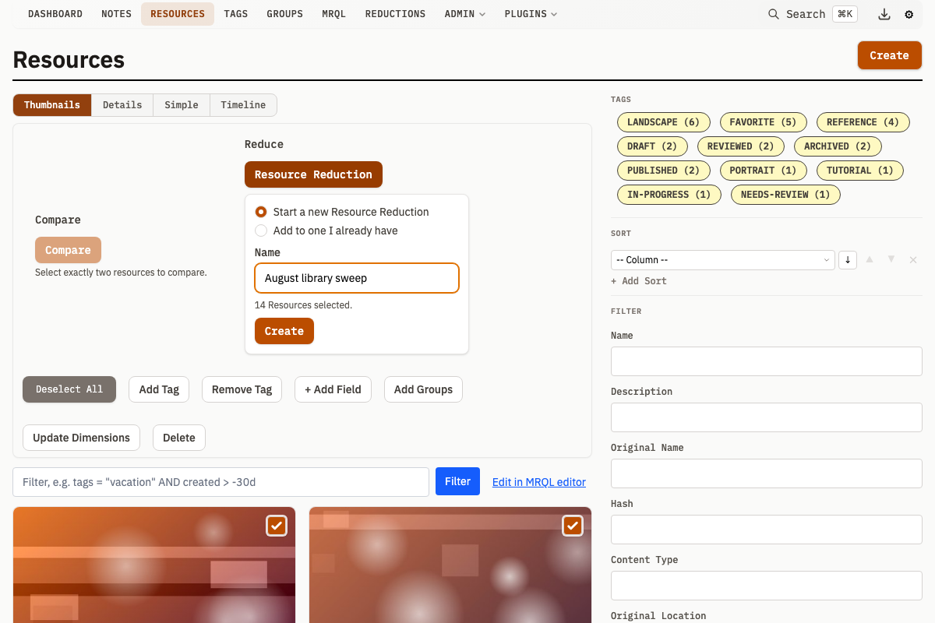Uncheck the first thumbnail's checkbox
Viewport: 935px width, 623px height.
click(x=277, y=526)
